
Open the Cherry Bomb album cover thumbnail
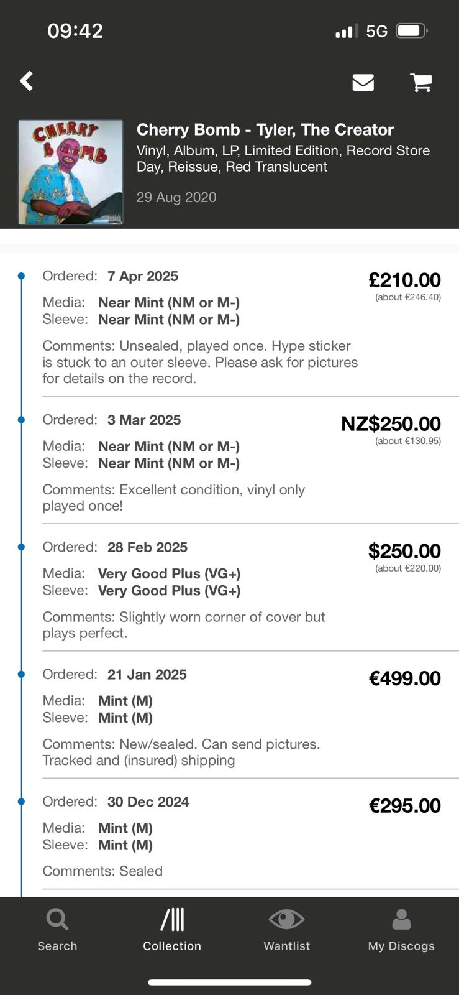click(x=71, y=172)
